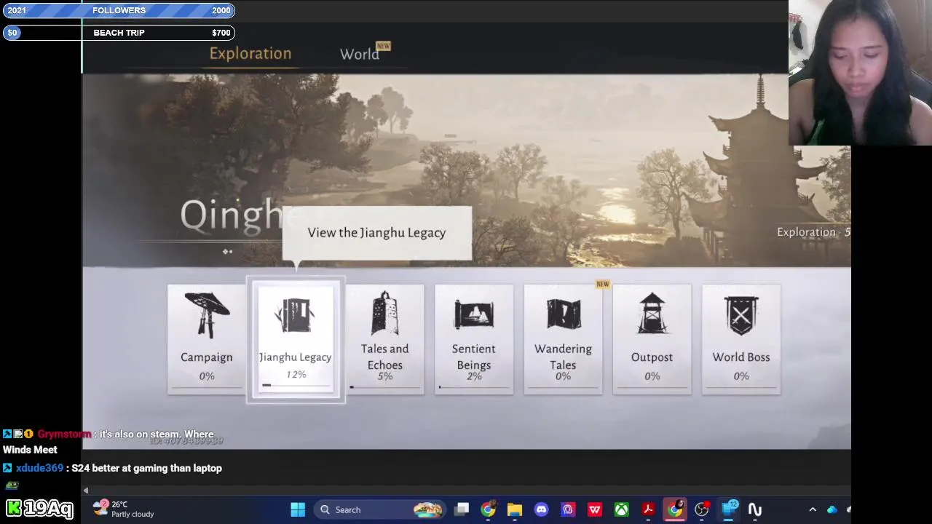This screenshot has height=524, width=932.
Task: Click the Qinghe region title
Action: (232, 215)
